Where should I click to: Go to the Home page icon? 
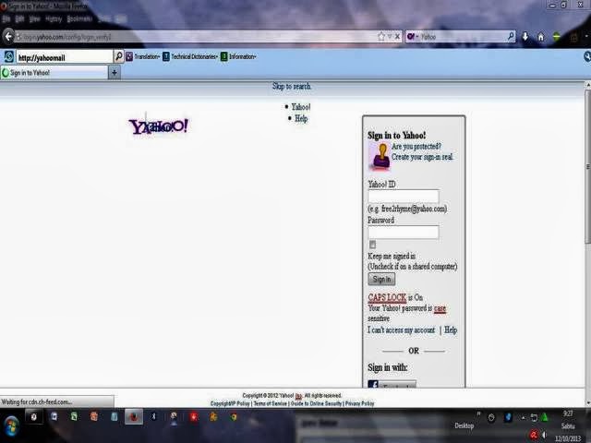(x=541, y=37)
